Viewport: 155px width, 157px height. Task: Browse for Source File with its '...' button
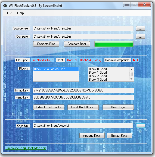pos(141,28)
